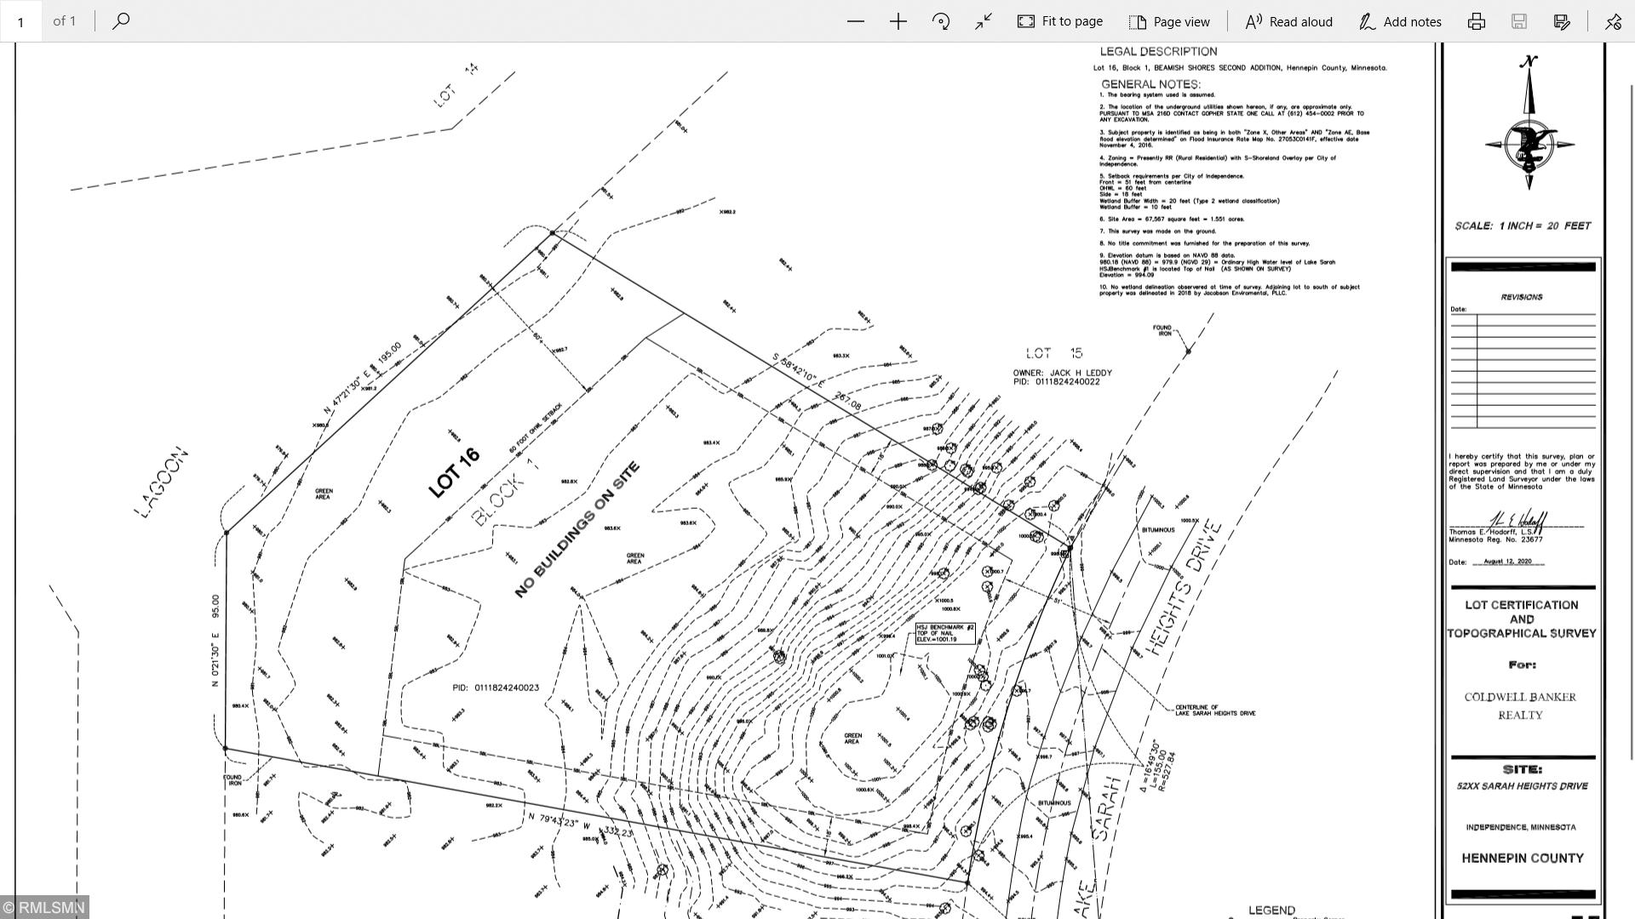Click the N 79°43'23" W 332.23 bearing label
The width and height of the screenshot is (1635, 919).
(580, 825)
